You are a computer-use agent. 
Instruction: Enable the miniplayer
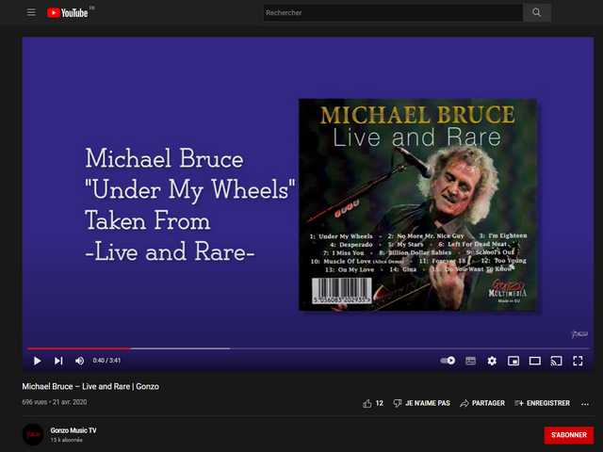pyautogui.click(x=513, y=361)
